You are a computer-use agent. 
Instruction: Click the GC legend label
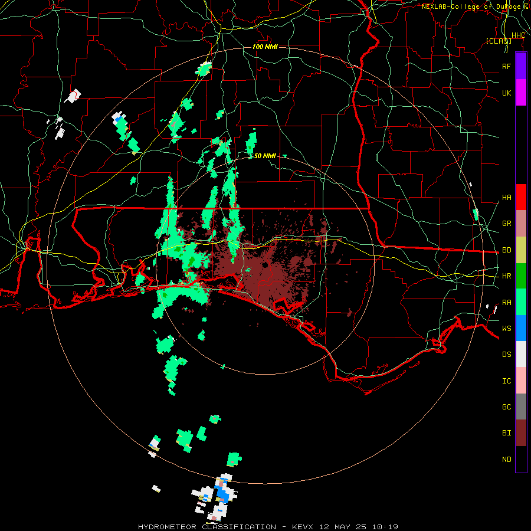[x=506, y=407]
